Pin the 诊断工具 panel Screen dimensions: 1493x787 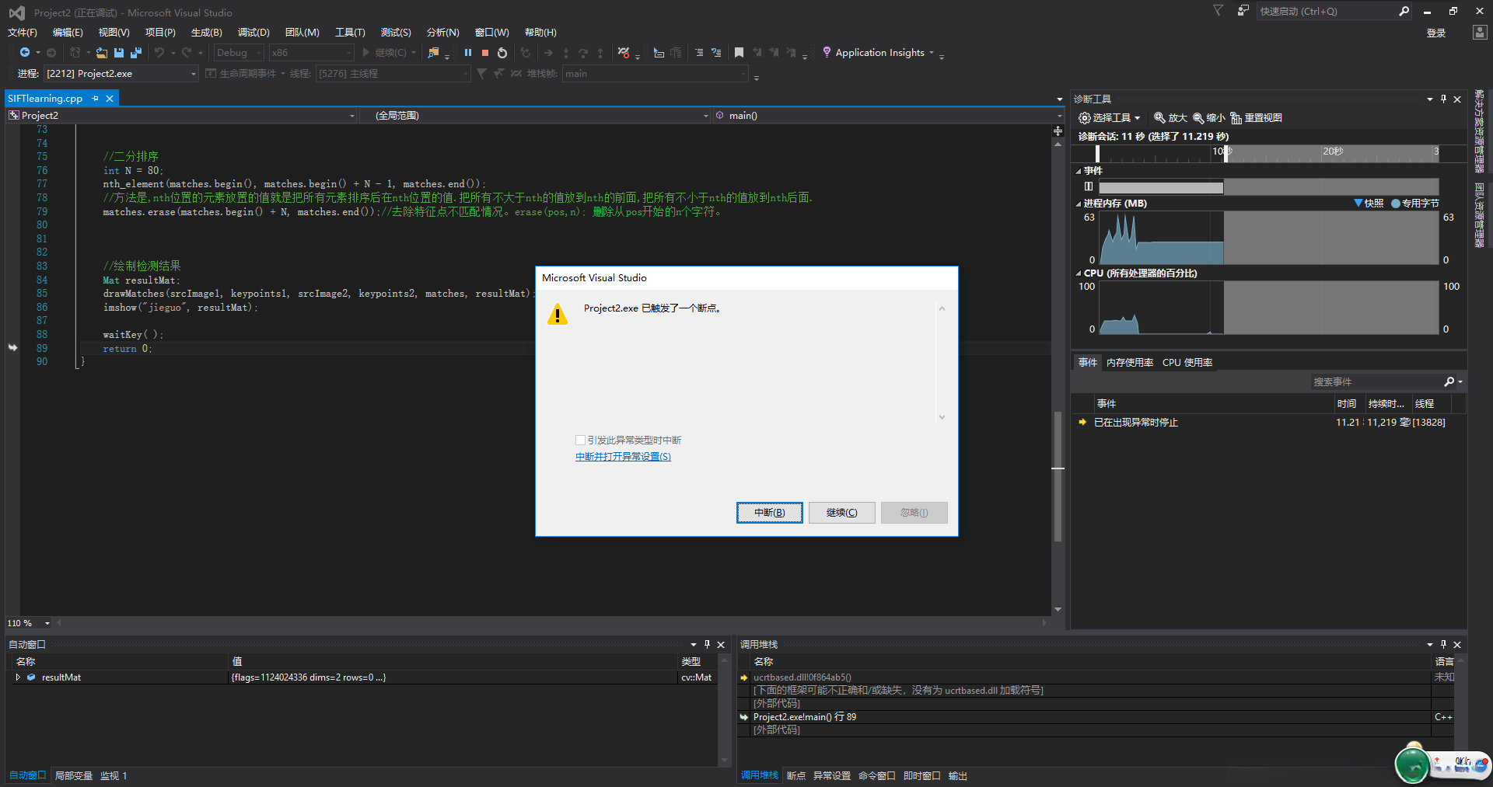pos(1443,99)
